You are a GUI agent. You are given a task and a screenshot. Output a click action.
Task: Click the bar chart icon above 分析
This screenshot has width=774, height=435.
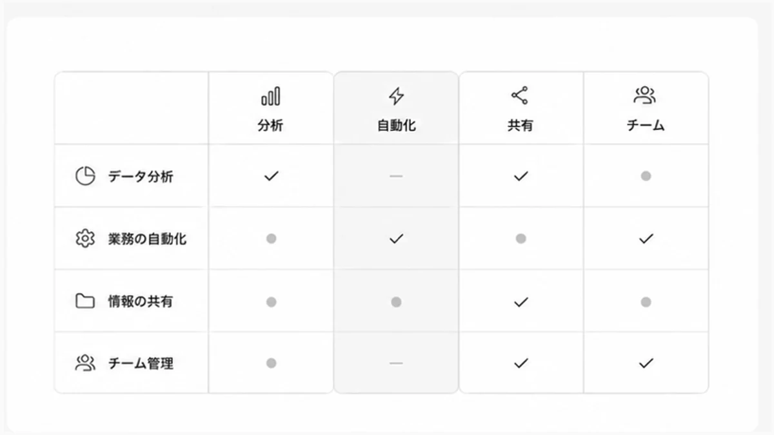coord(271,97)
